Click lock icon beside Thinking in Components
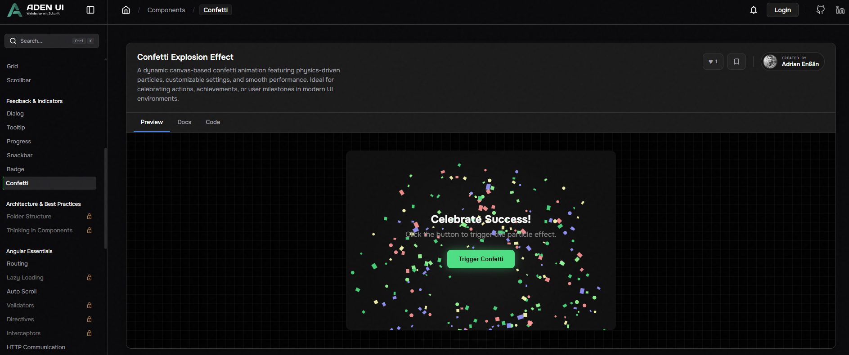 (x=89, y=231)
